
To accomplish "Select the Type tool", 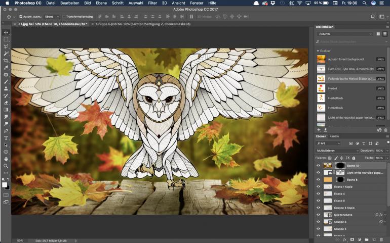I will (6, 138).
